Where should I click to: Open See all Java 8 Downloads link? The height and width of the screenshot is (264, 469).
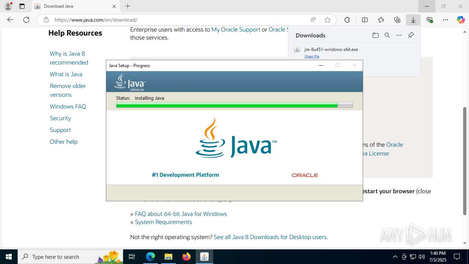pyautogui.click(x=270, y=237)
